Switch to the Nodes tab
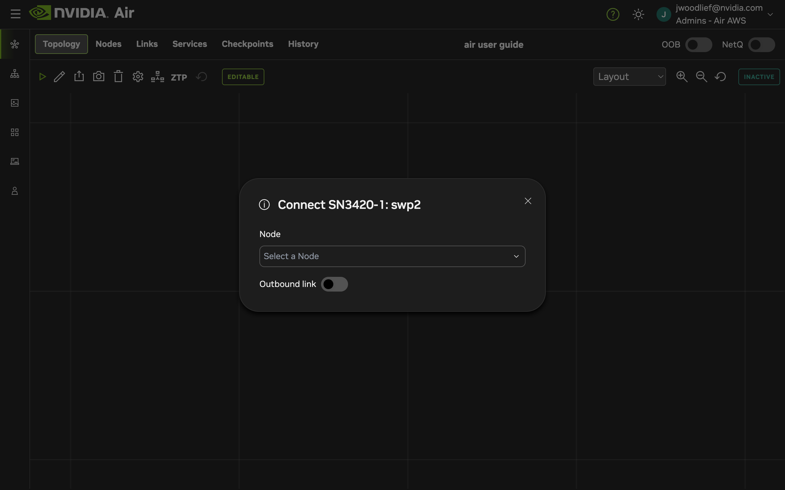The height and width of the screenshot is (490, 785). [108, 44]
